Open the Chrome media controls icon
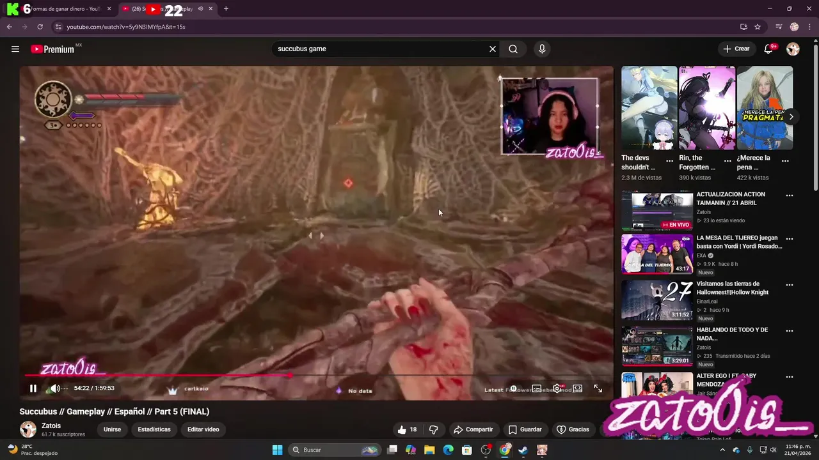 point(779,27)
